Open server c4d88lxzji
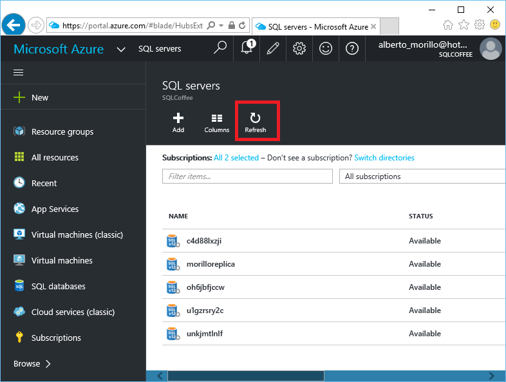This screenshot has height=382, width=506. (204, 241)
